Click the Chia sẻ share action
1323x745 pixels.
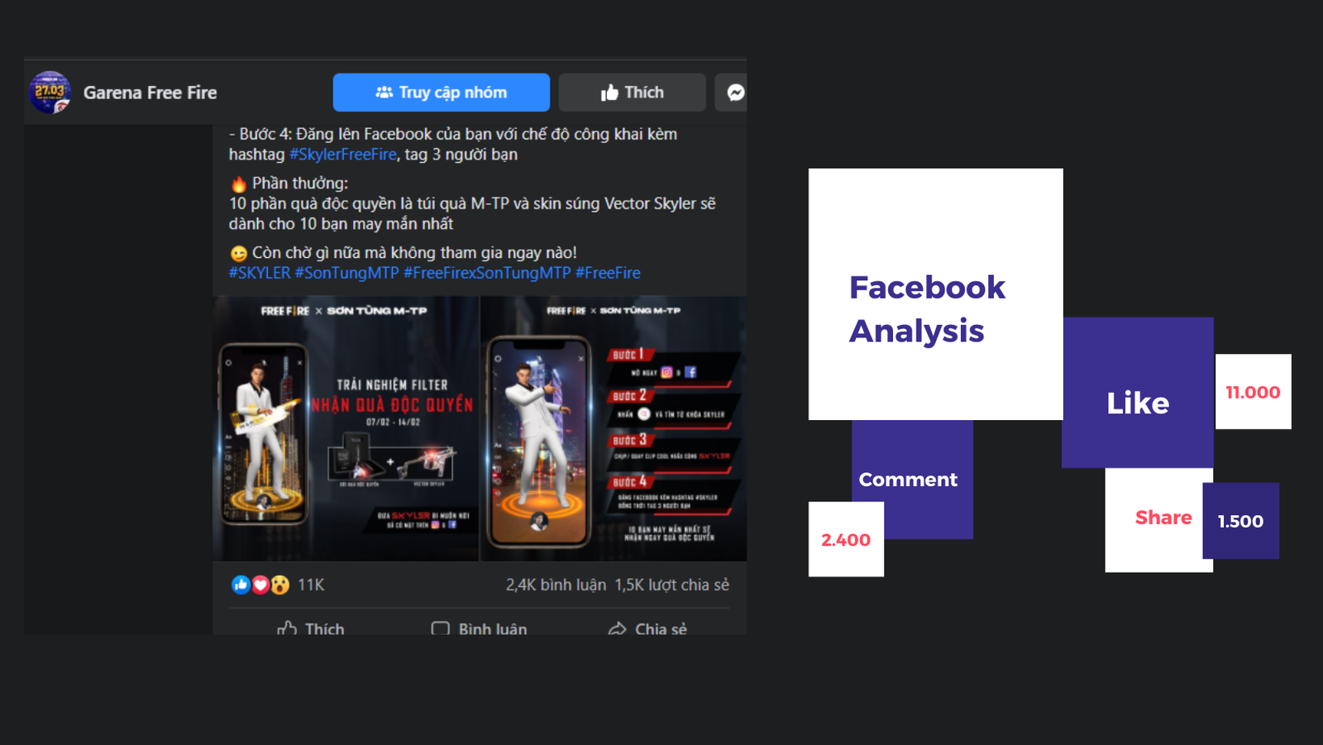(647, 628)
